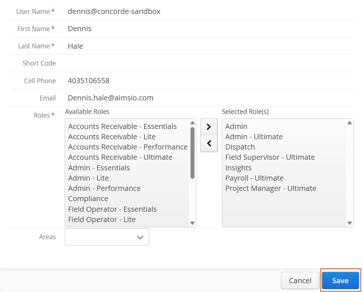Select Admin - Performance in Available Roles
This screenshot has height=292, width=363.
[x=105, y=188]
